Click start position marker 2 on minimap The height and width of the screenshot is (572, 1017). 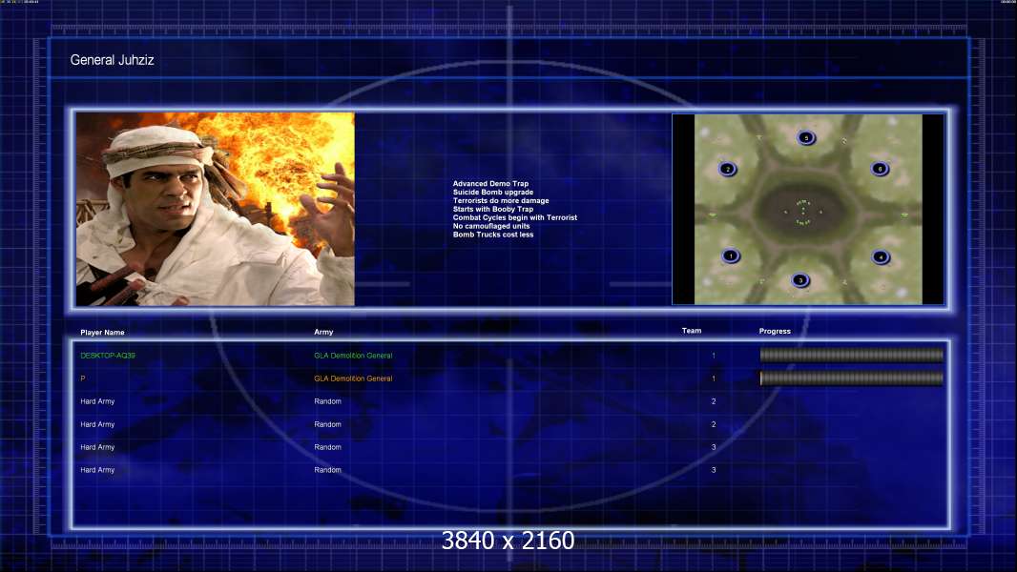click(x=728, y=169)
